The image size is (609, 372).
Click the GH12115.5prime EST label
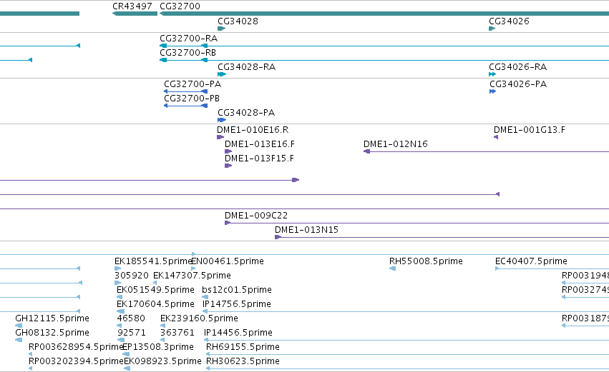click(x=52, y=318)
